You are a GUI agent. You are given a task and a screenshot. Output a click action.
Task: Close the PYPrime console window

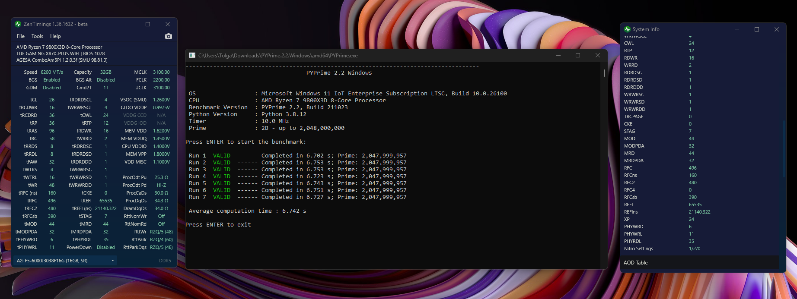[x=598, y=55]
